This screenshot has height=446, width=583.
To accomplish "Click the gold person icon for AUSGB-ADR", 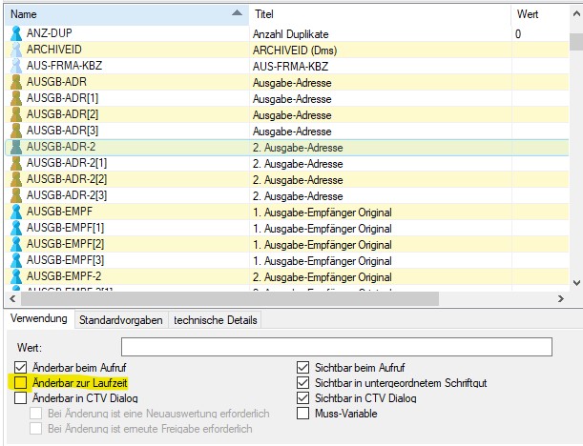I will pos(15,82).
